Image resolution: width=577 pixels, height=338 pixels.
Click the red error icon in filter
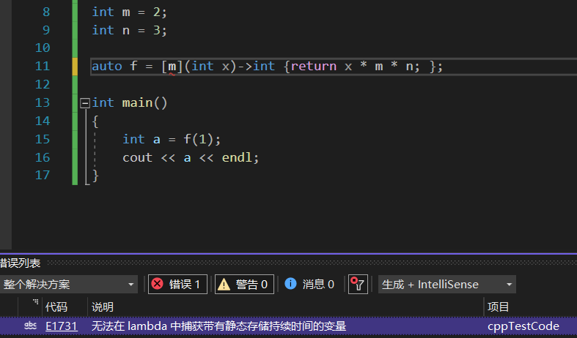point(157,285)
